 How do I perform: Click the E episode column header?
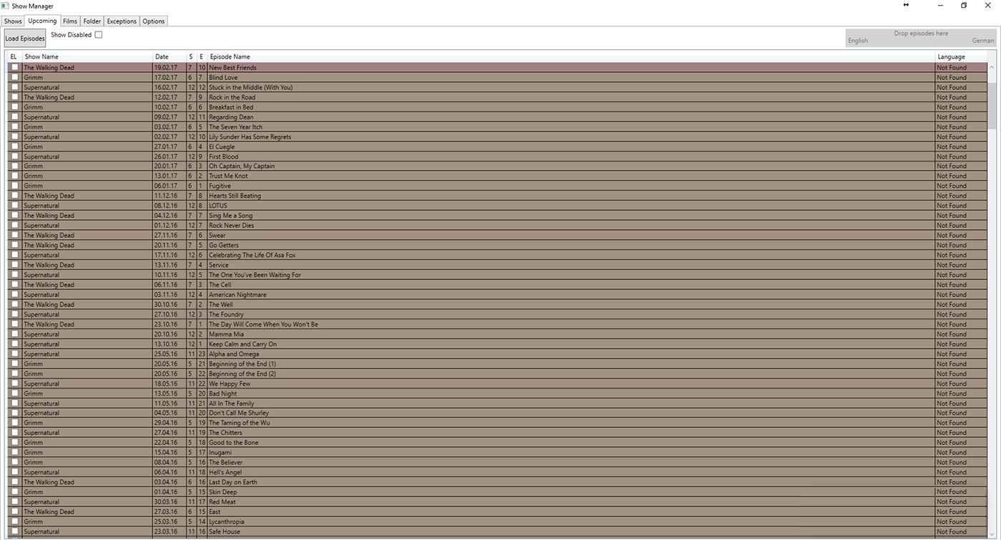202,56
